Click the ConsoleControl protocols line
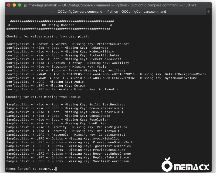216x173 pixels. coord(66,135)
